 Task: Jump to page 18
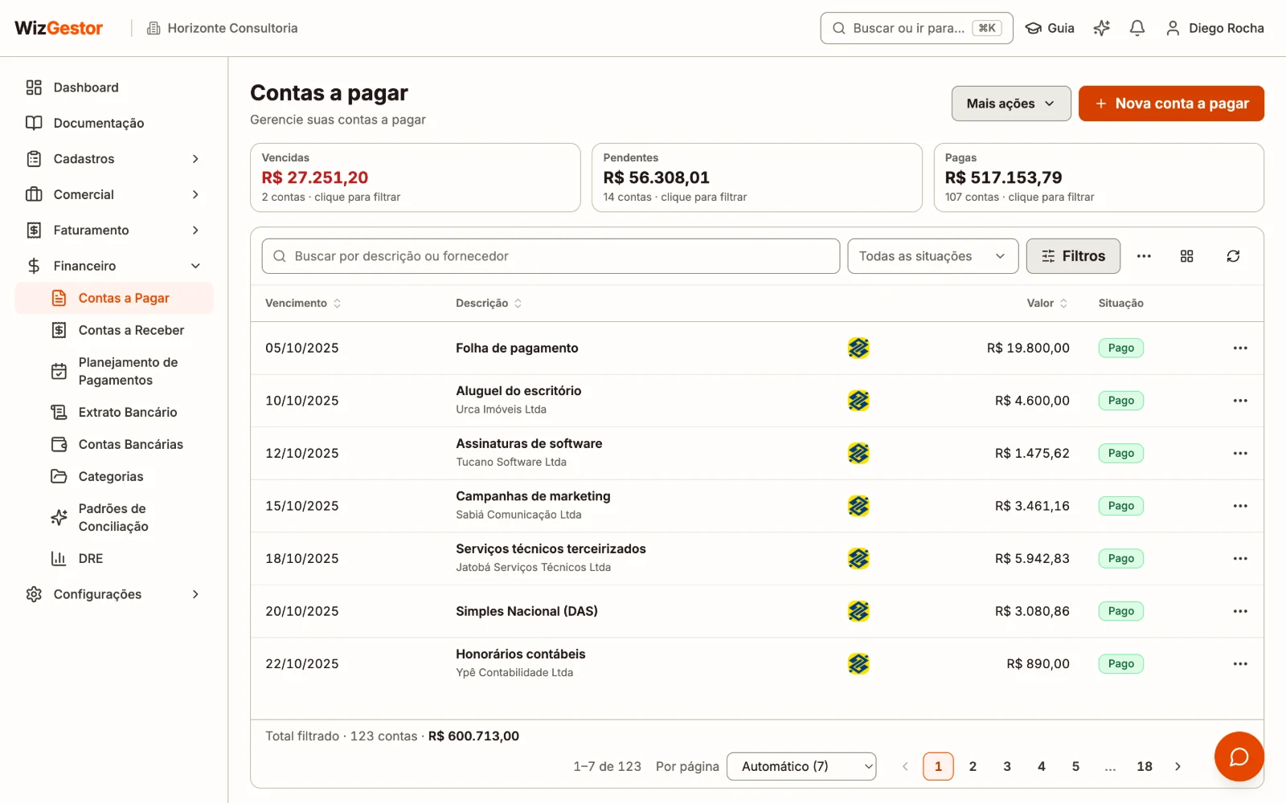[1145, 766]
